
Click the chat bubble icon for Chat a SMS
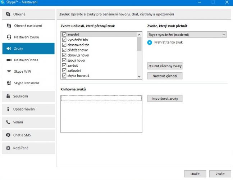(8, 135)
